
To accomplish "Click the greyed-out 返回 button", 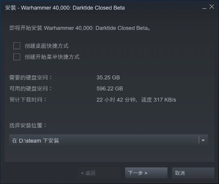I will [x=99, y=173].
